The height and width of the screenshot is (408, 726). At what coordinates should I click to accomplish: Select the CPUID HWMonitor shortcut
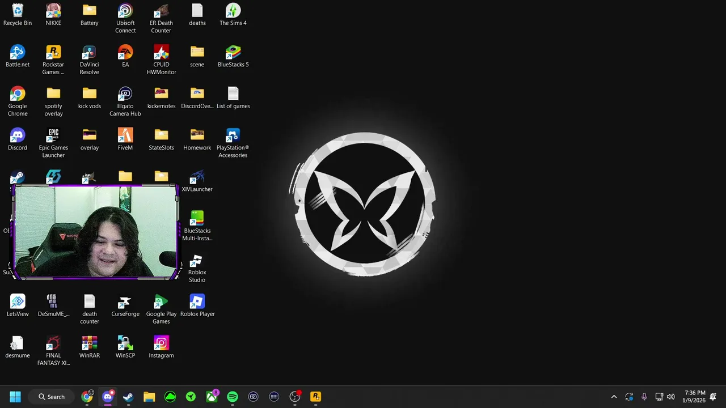pos(161,59)
